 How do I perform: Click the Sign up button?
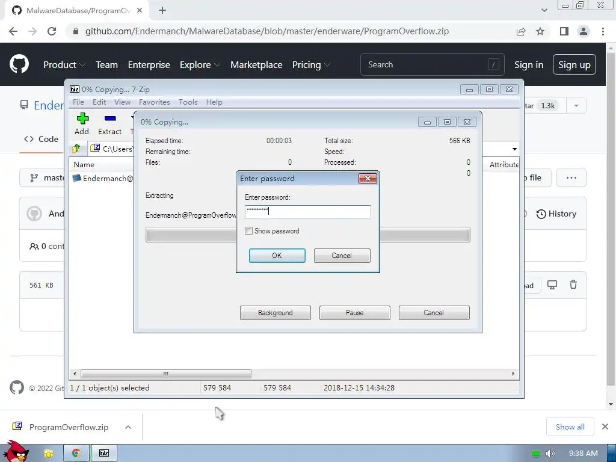tap(574, 64)
